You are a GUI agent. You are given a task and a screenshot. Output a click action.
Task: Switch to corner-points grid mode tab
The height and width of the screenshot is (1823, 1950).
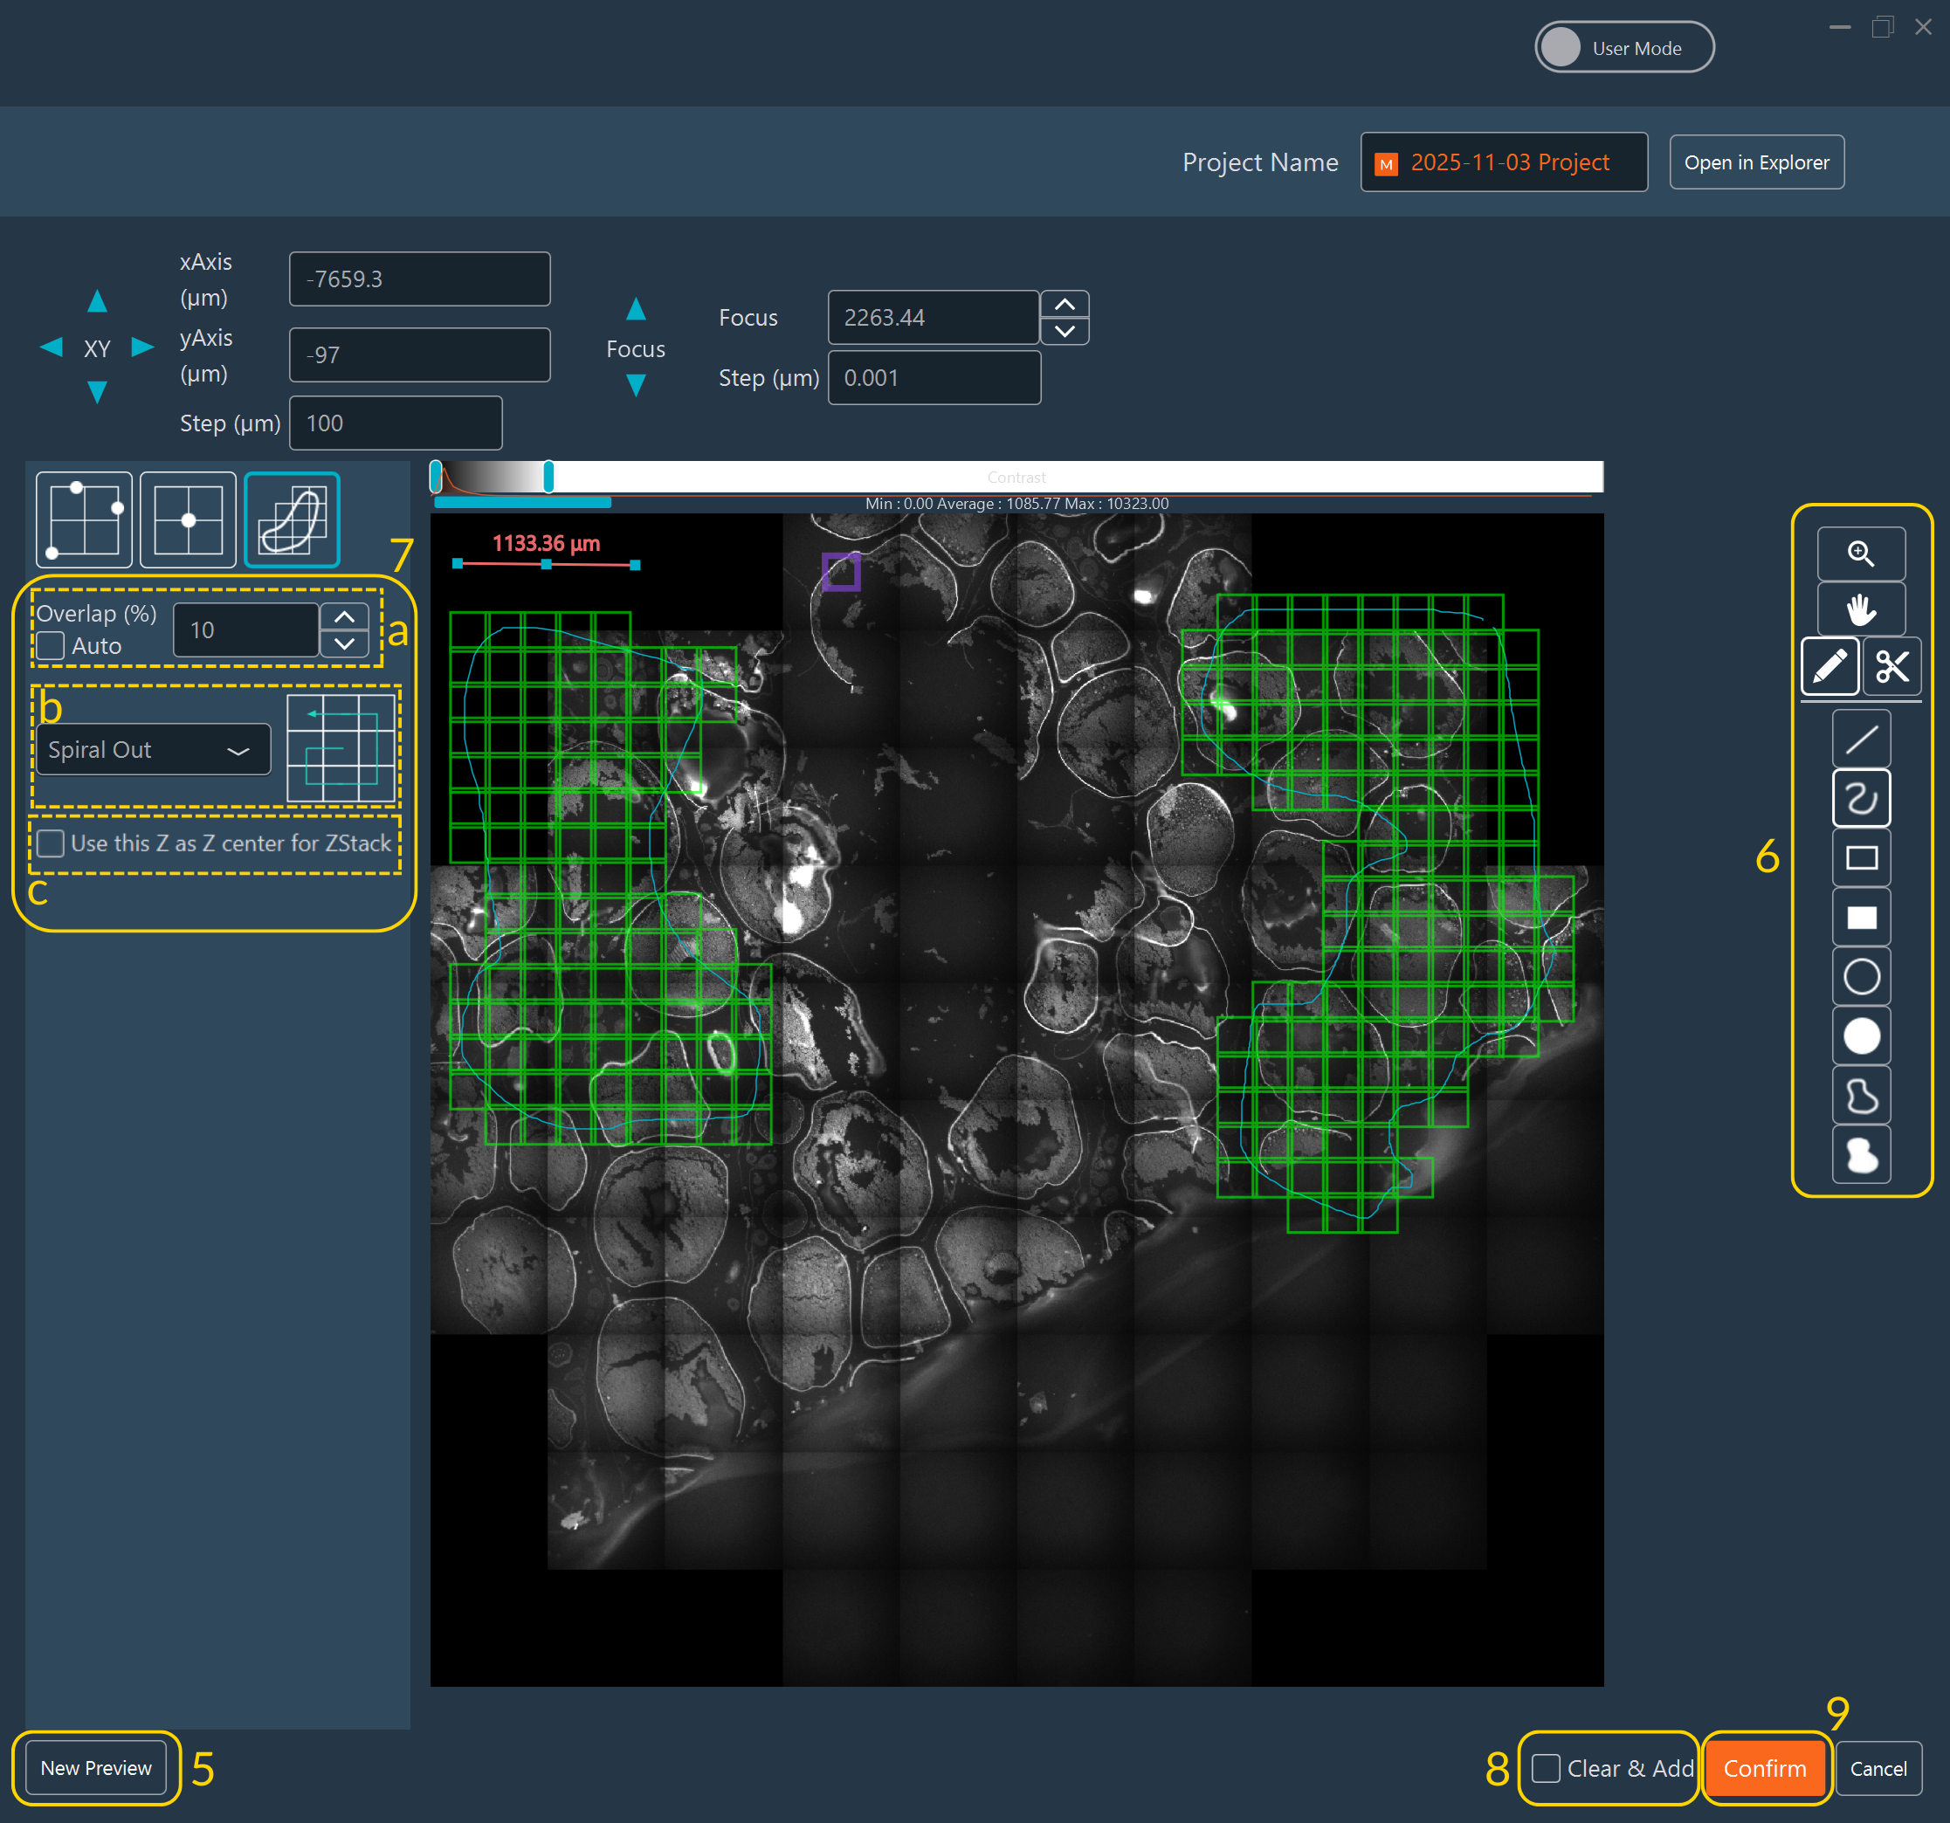point(85,519)
